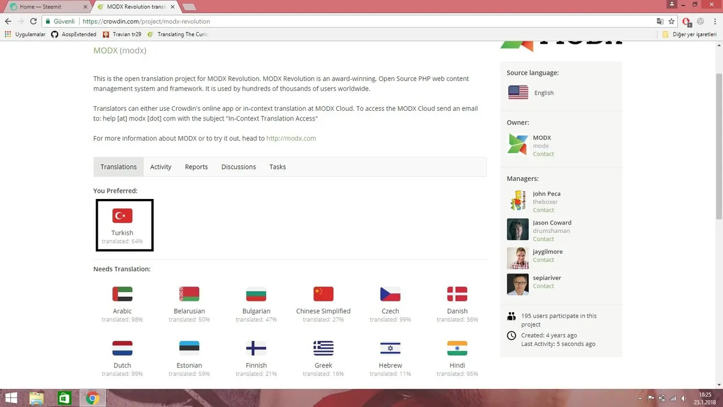The width and height of the screenshot is (723, 407).
Task: Switch to the MODX Revolution browser tab
Action: coord(136,7)
